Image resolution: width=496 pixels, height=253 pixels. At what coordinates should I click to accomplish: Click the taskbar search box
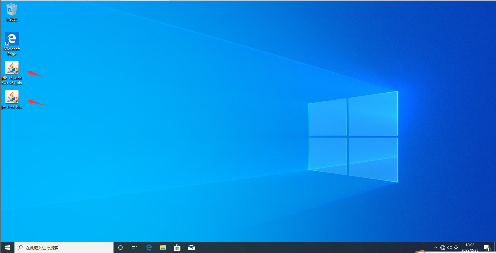64,248
